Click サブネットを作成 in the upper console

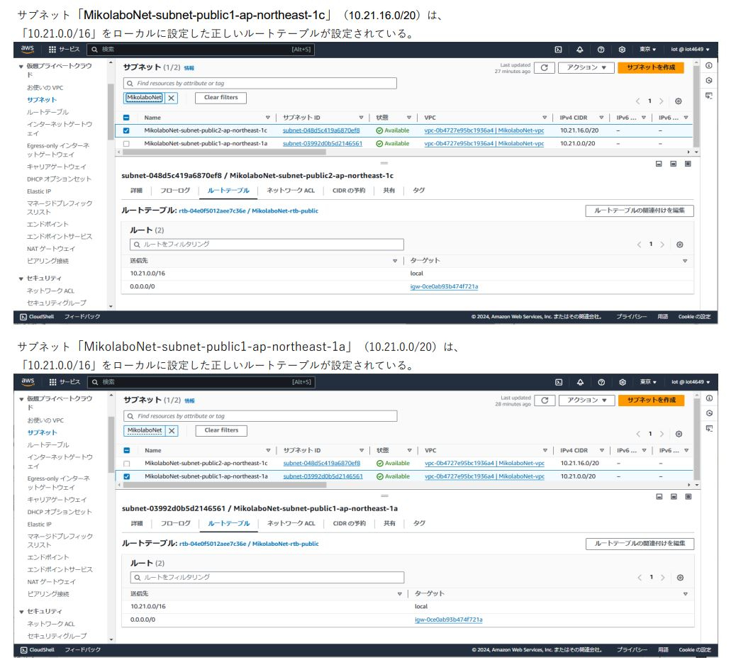(651, 67)
